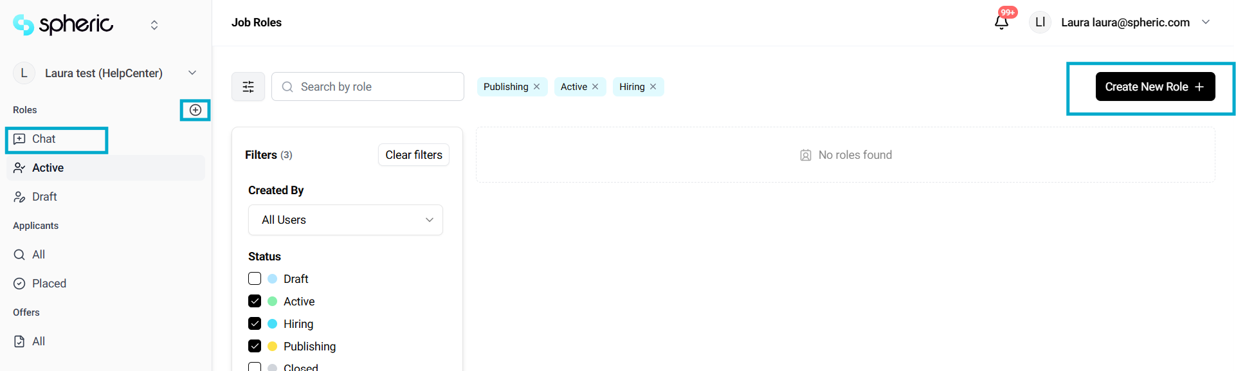
Task: Remove the Active filter chip
Action: [x=595, y=87]
